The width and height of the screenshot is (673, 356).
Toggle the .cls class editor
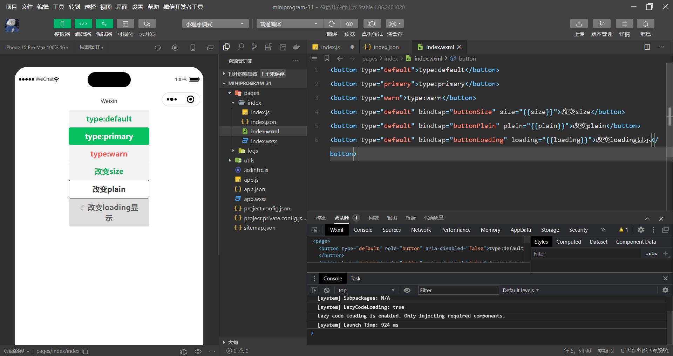[651, 254]
